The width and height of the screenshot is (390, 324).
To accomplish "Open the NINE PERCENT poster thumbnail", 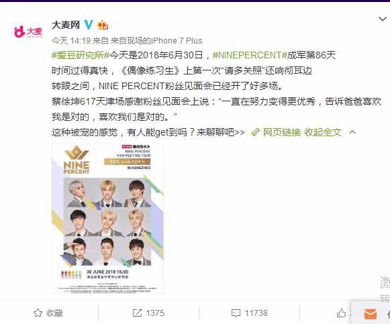I will 107,218.
